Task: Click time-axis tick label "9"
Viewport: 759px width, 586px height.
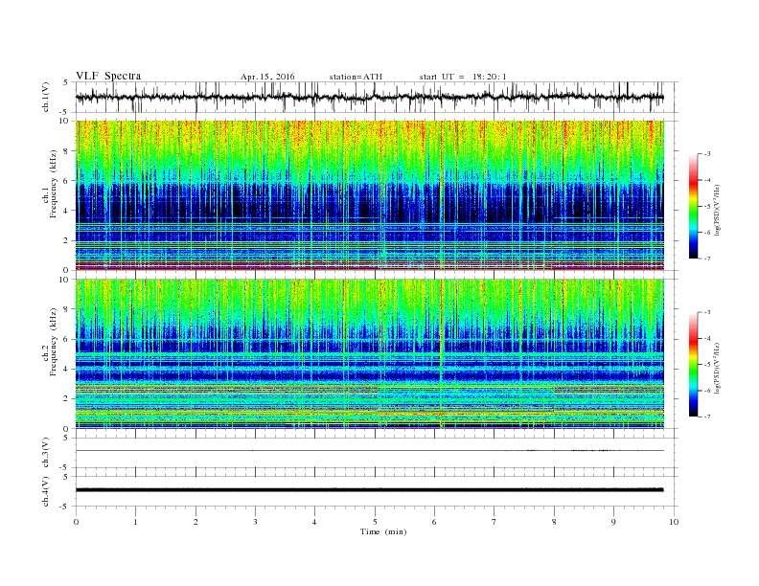Action: pos(613,522)
